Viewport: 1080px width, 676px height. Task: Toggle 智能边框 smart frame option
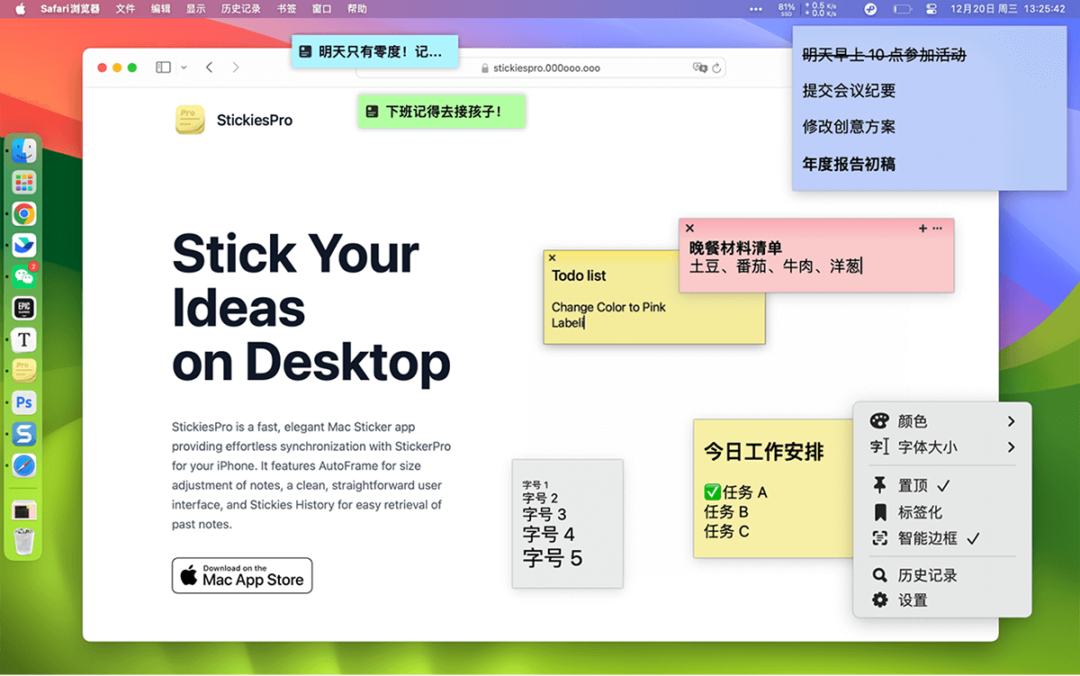[927, 538]
